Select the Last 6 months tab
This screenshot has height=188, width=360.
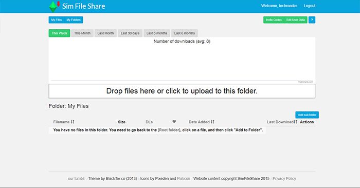(x=185, y=33)
